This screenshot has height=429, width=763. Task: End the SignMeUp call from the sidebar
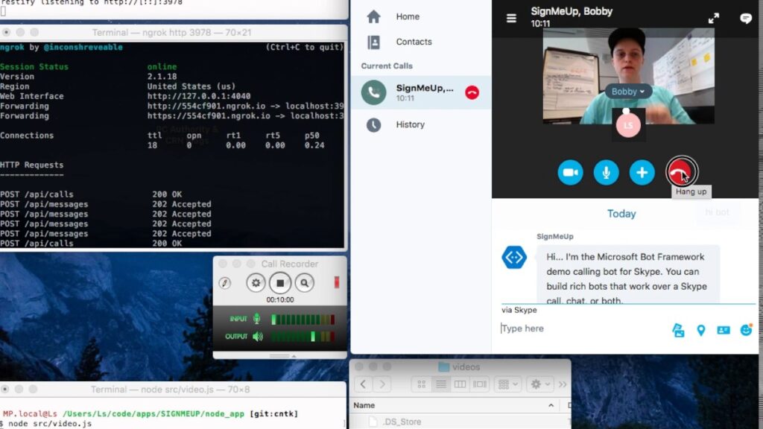(472, 92)
